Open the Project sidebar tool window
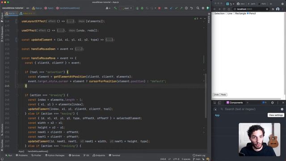This screenshot has height=161, width=286. tap(2, 18)
